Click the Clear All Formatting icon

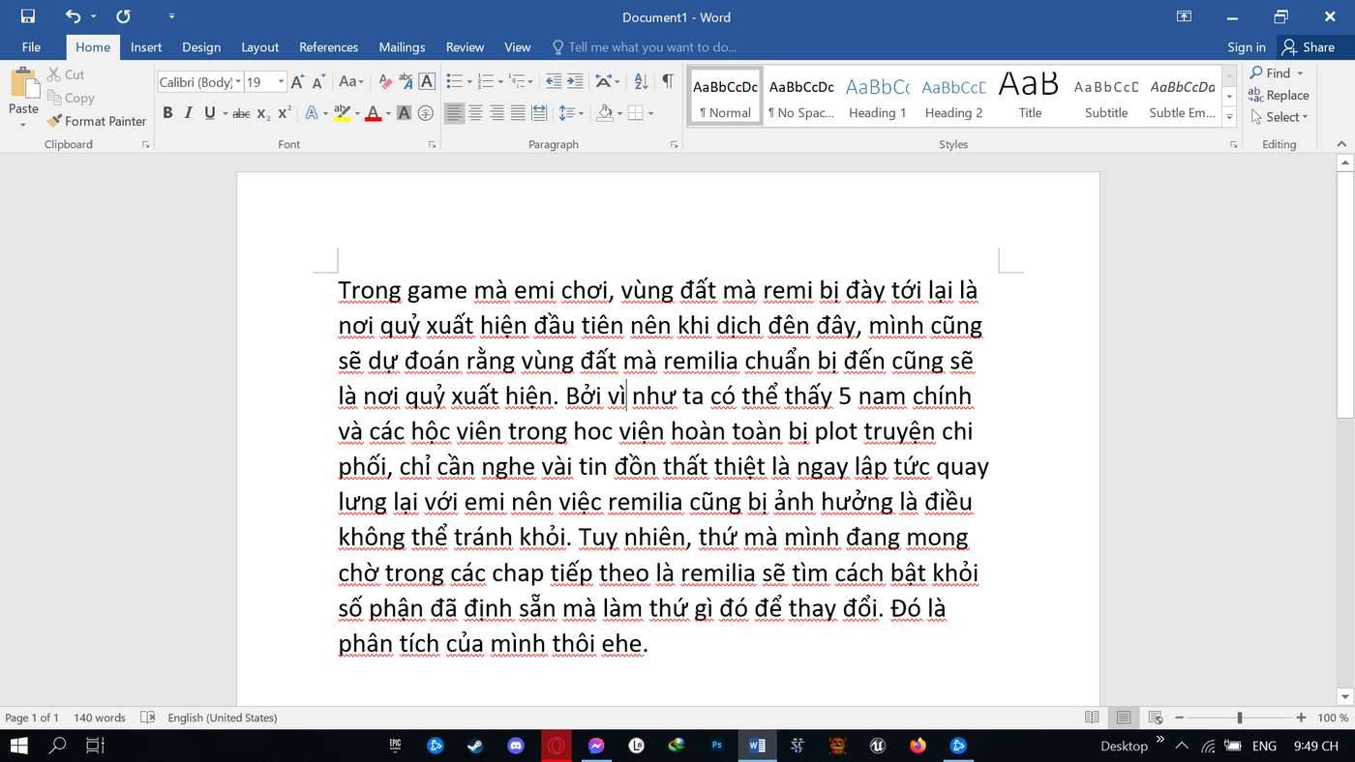tap(385, 82)
